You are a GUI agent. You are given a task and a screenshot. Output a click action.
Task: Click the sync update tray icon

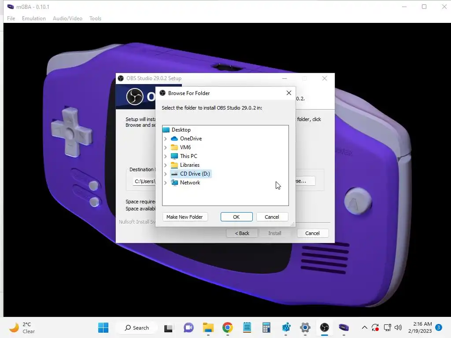coord(375,327)
